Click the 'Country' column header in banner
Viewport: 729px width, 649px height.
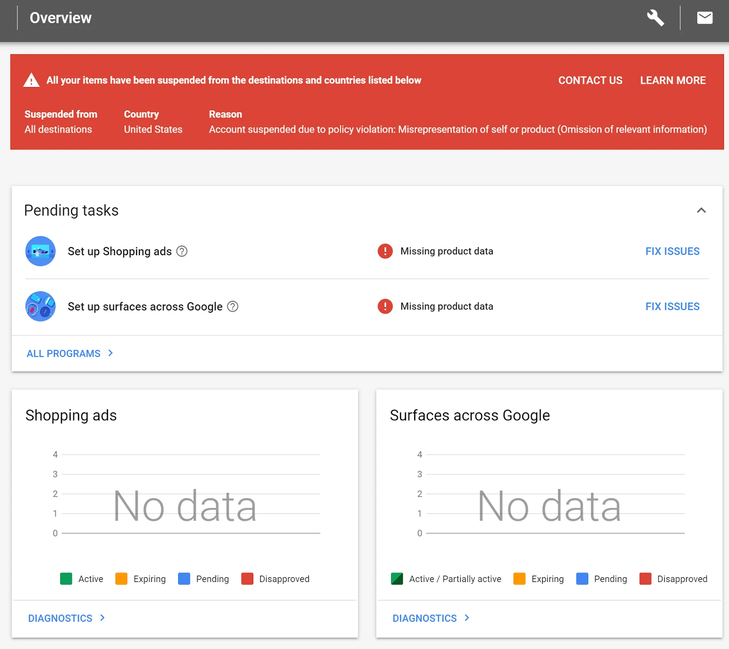click(142, 114)
